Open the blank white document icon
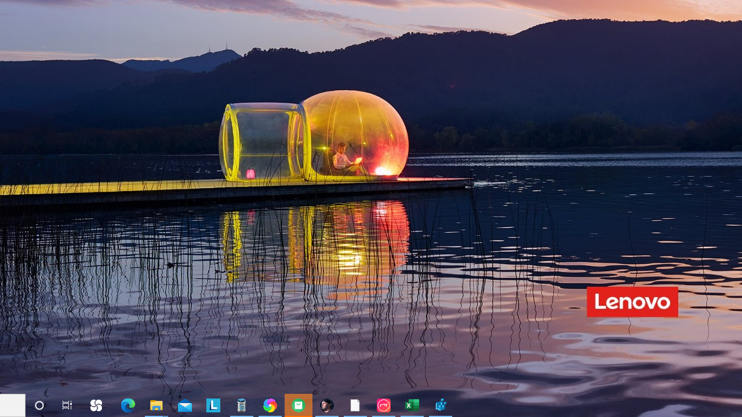This screenshot has height=417, width=742. click(355, 405)
